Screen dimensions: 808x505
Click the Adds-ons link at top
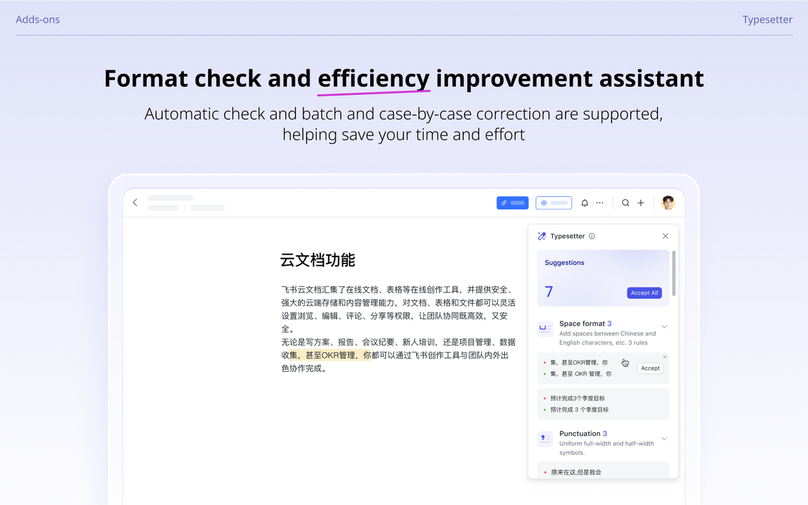click(x=38, y=20)
